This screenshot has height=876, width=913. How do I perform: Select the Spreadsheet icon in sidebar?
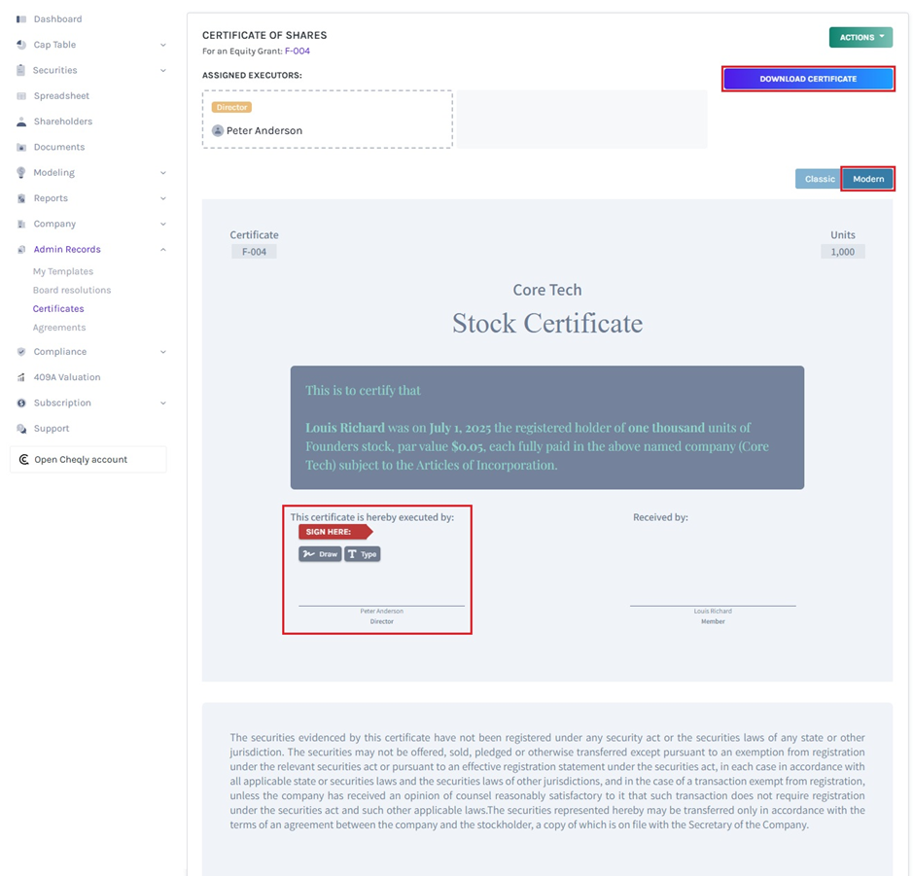(x=21, y=95)
